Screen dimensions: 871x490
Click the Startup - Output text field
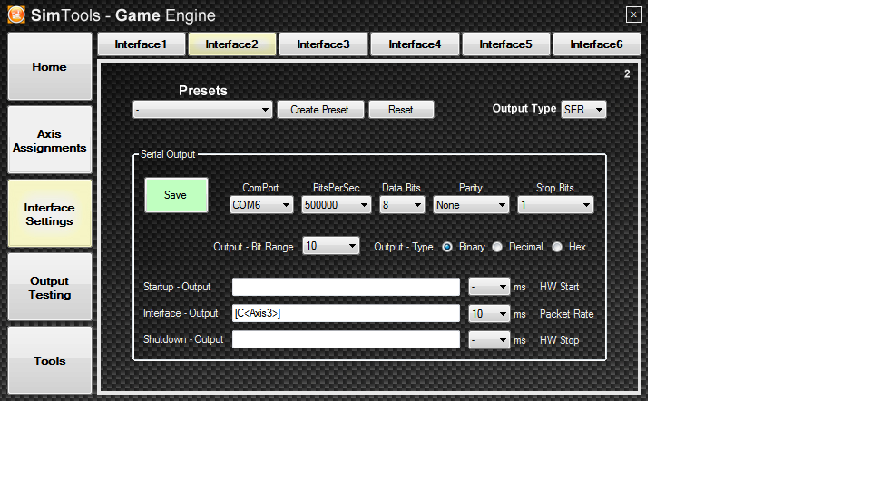click(x=346, y=287)
